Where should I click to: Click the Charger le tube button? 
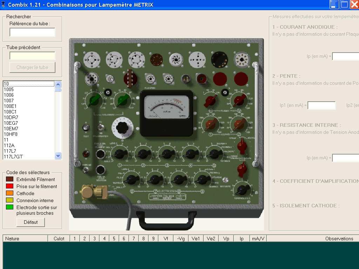click(x=32, y=68)
